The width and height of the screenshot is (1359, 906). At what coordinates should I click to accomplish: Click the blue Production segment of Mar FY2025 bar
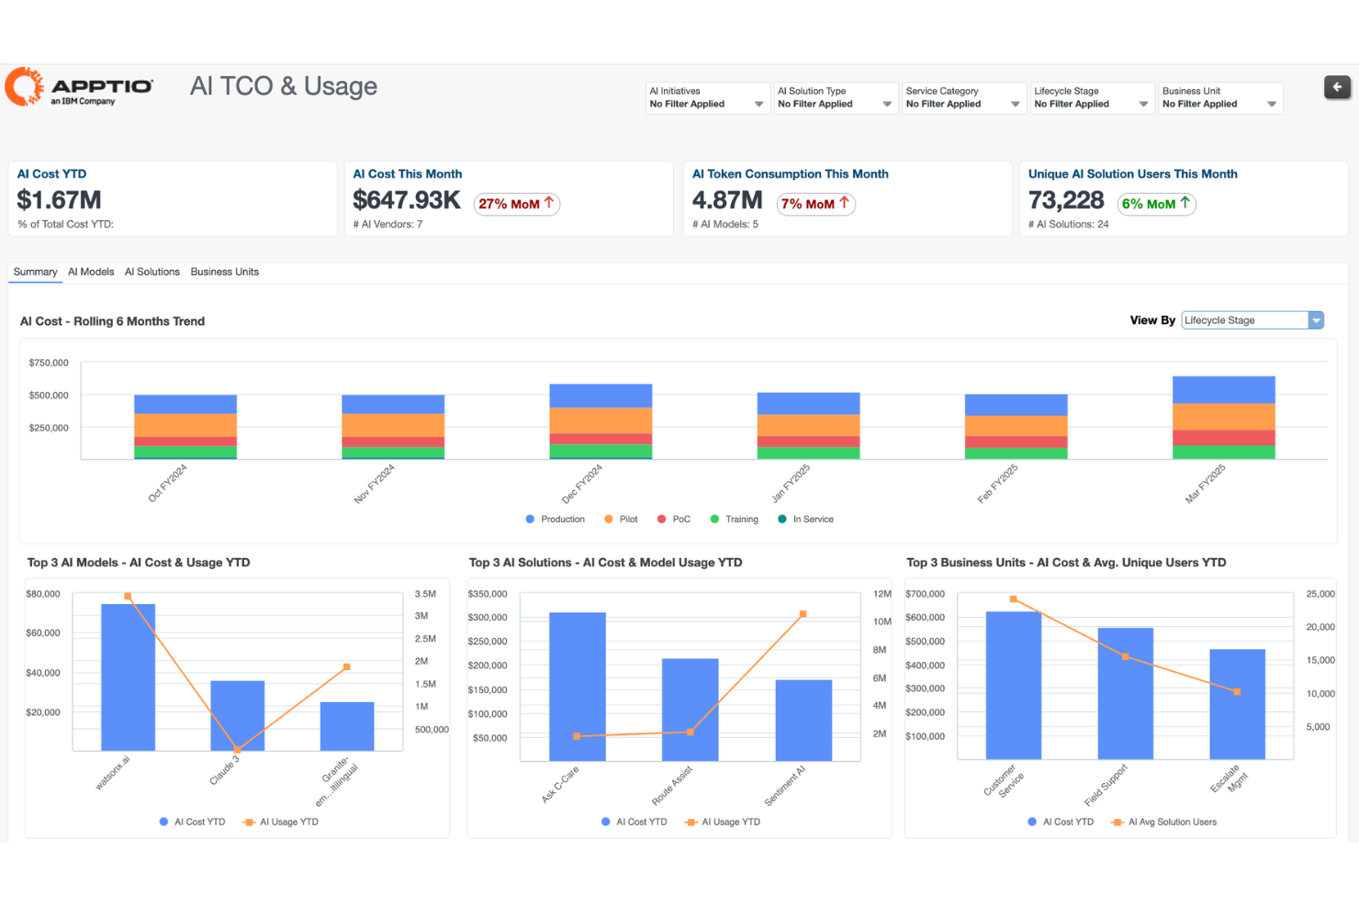point(1224,390)
